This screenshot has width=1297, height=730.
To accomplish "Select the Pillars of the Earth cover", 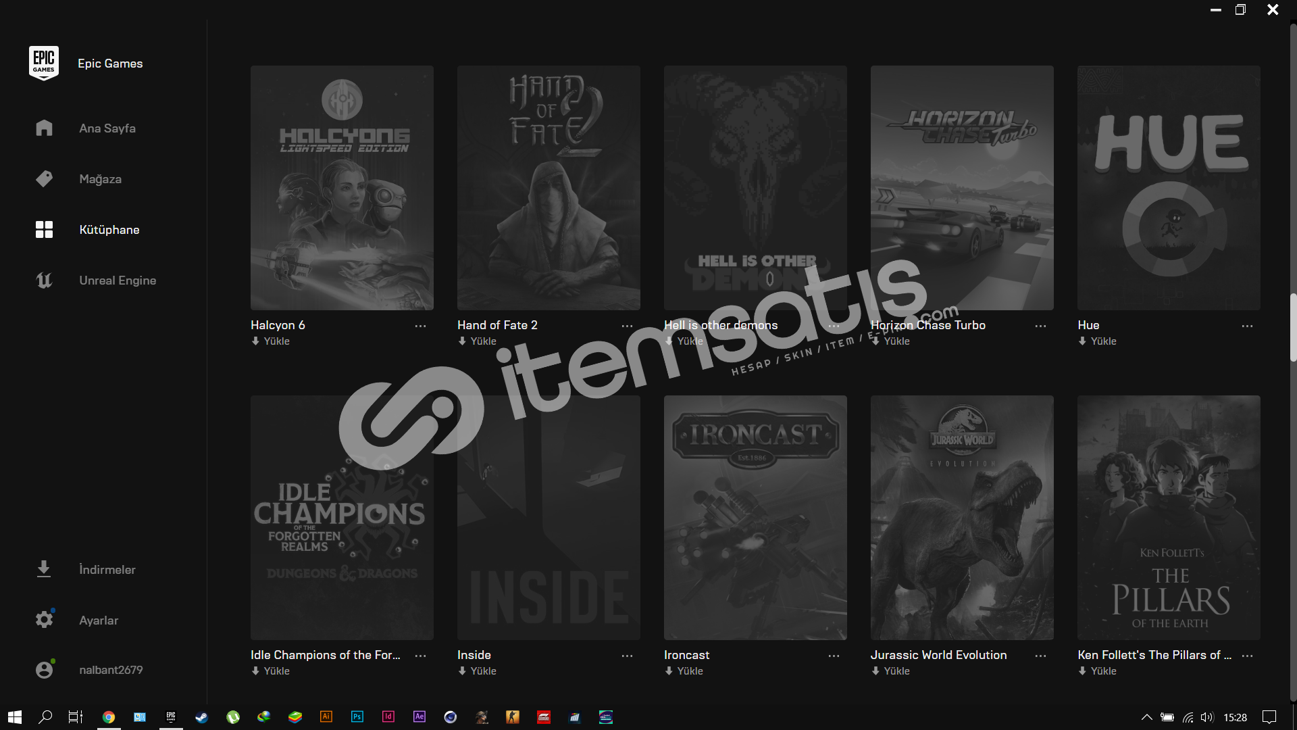I will click(1169, 518).
